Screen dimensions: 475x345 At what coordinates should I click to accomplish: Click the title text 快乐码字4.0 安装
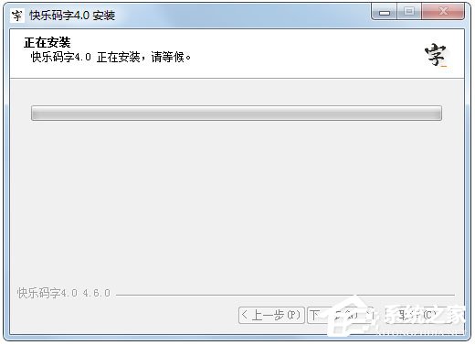[x=72, y=16]
